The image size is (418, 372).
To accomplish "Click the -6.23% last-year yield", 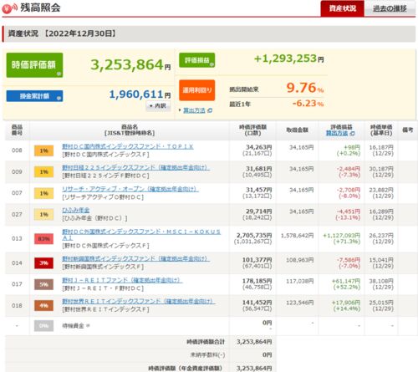I will tap(308, 104).
